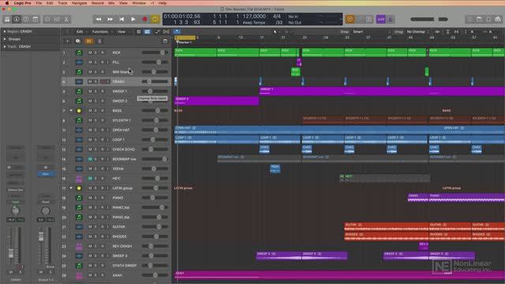Select the YEEHA blue region
Screen dimensions: 505x284
[275, 169]
